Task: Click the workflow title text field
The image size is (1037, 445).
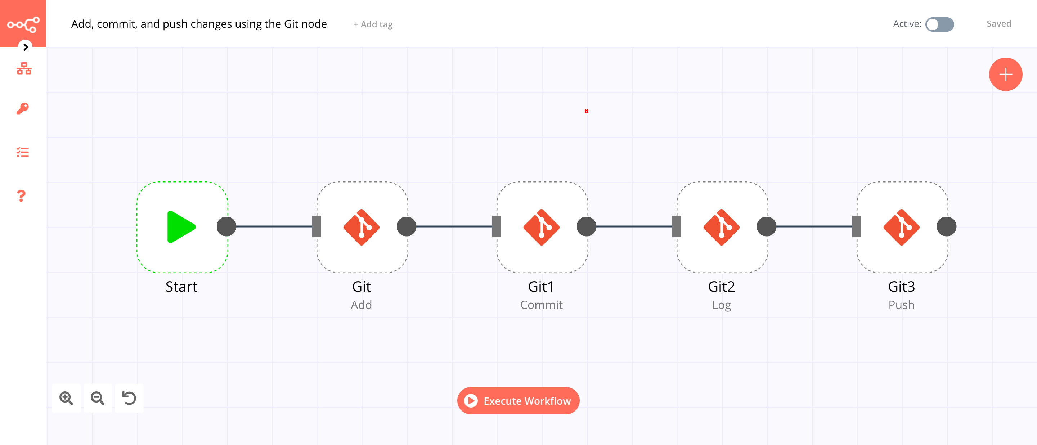Action: tap(200, 24)
